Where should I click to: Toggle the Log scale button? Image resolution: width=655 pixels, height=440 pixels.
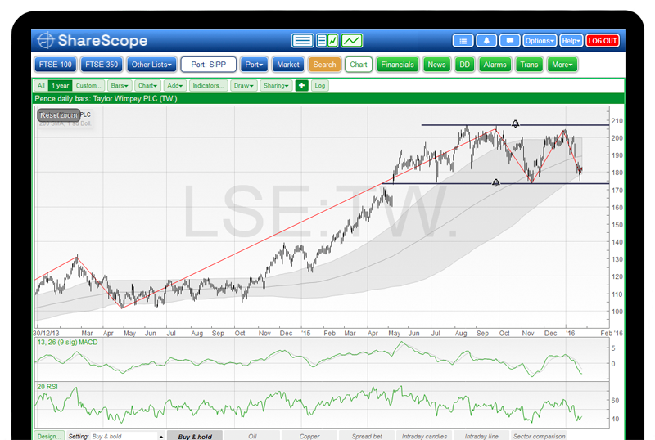tap(320, 85)
